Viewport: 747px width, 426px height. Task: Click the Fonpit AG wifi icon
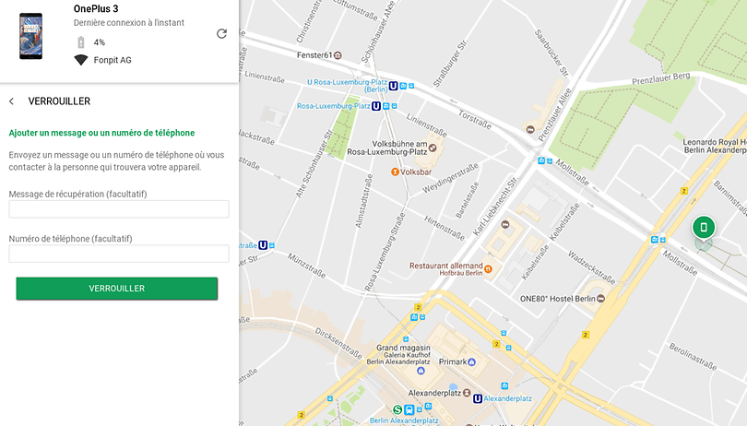(81, 60)
